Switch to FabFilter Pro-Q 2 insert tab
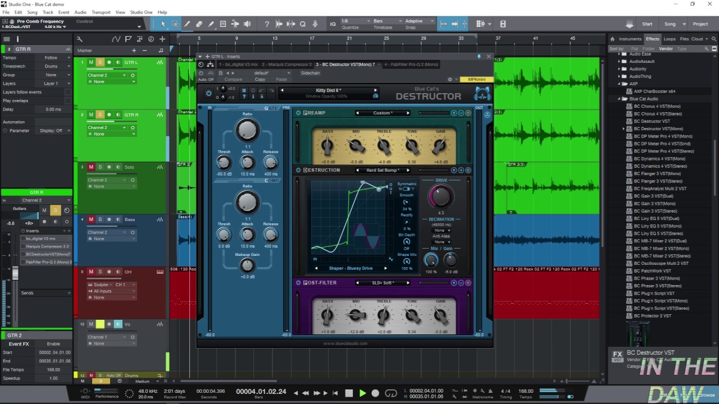Image resolution: width=719 pixels, height=404 pixels. pos(411,65)
